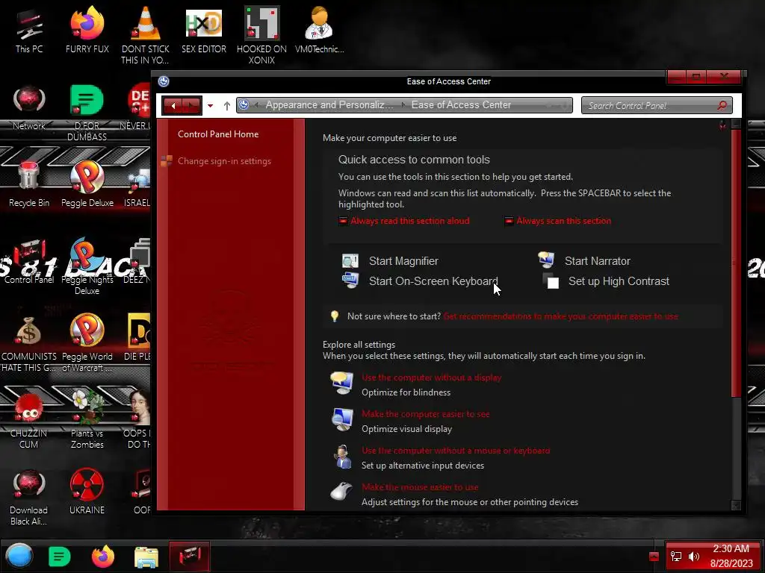Open Change sign-in settings link
Image resolution: width=765 pixels, height=573 pixels.
click(x=224, y=161)
